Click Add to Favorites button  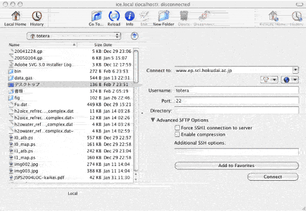pos(237,165)
